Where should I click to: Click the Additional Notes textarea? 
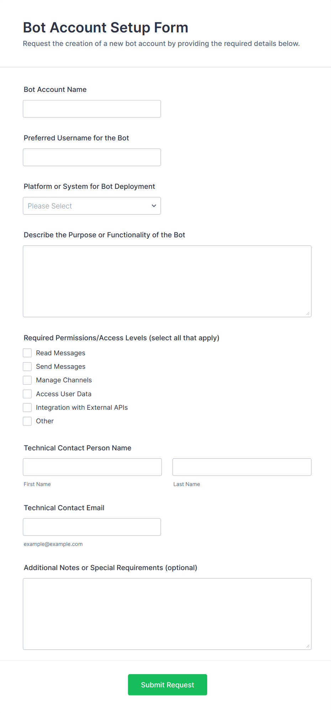click(x=167, y=614)
